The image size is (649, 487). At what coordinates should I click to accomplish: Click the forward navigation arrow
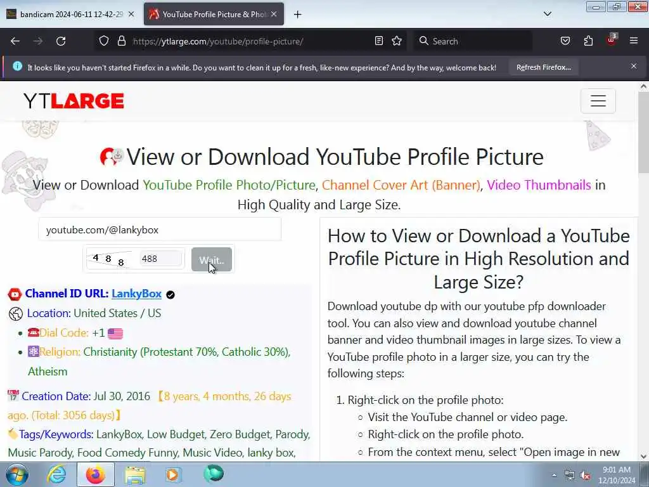[37, 41]
